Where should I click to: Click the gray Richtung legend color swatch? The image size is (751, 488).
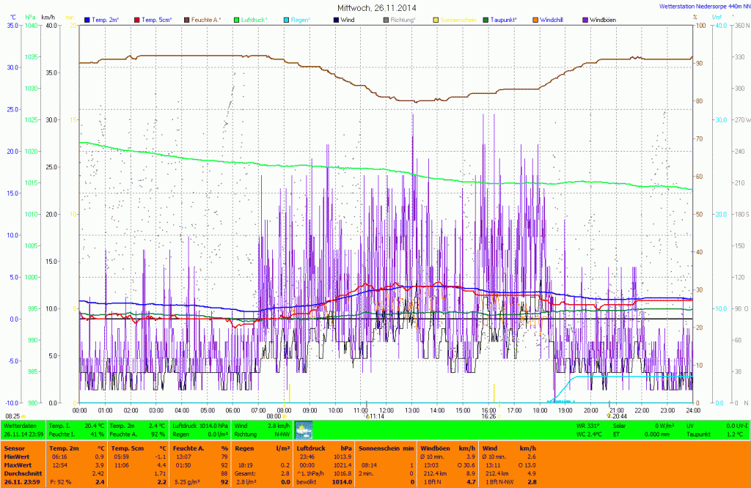pyautogui.click(x=386, y=19)
